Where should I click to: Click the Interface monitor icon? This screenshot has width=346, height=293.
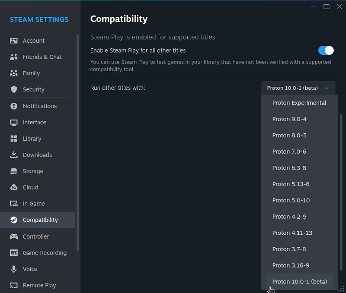click(14, 123)
